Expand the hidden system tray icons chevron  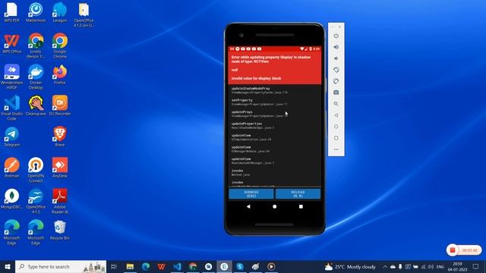tap(385, 266)
